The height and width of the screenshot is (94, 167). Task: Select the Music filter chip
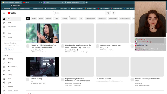point(41,19)
